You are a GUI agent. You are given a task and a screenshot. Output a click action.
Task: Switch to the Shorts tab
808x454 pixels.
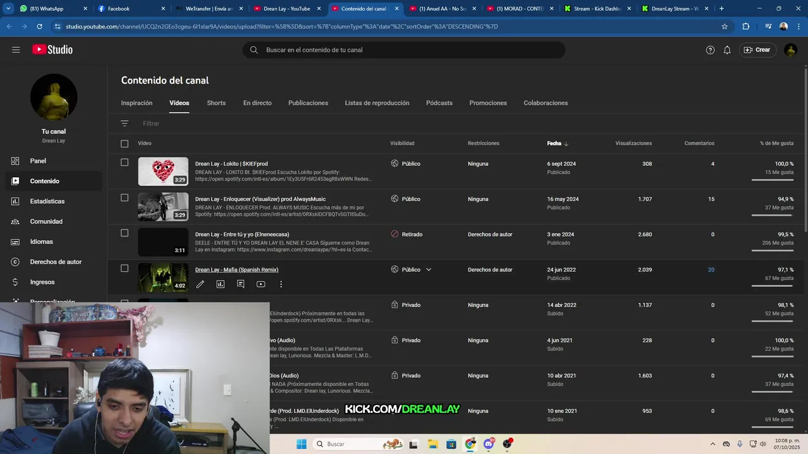(x=216, y=103)
